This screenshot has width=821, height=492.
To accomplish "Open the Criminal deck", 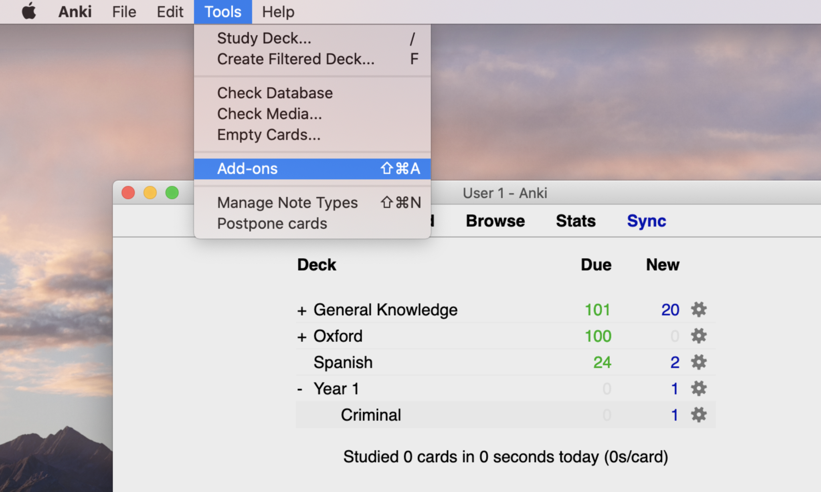I will click(x=371, y=415).
